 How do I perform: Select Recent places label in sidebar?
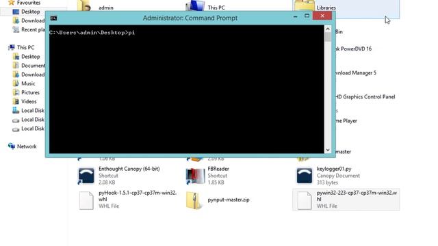coord(33,29)
